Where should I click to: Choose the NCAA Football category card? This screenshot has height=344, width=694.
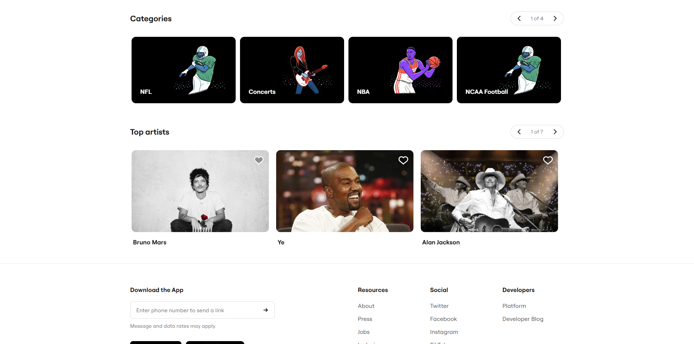(509, 70)
